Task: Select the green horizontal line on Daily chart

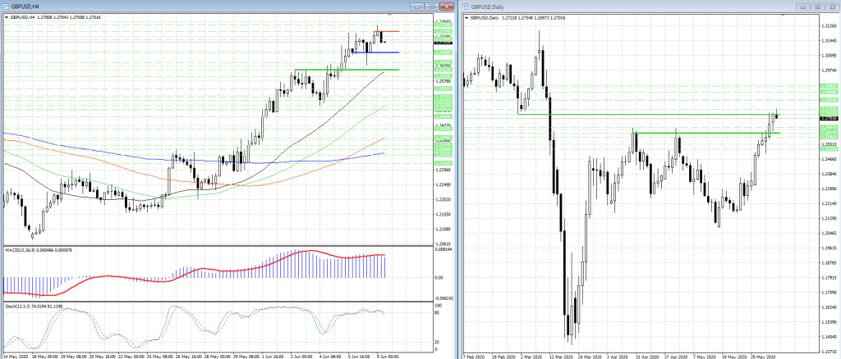Action: click(698, 133)
